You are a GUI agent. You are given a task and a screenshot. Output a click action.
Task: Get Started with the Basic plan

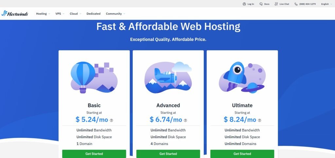(94, 154)
